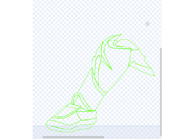185x139 pixels.
Task: Click the blank white margin right of scrollbar
Action: click(173, 69)
